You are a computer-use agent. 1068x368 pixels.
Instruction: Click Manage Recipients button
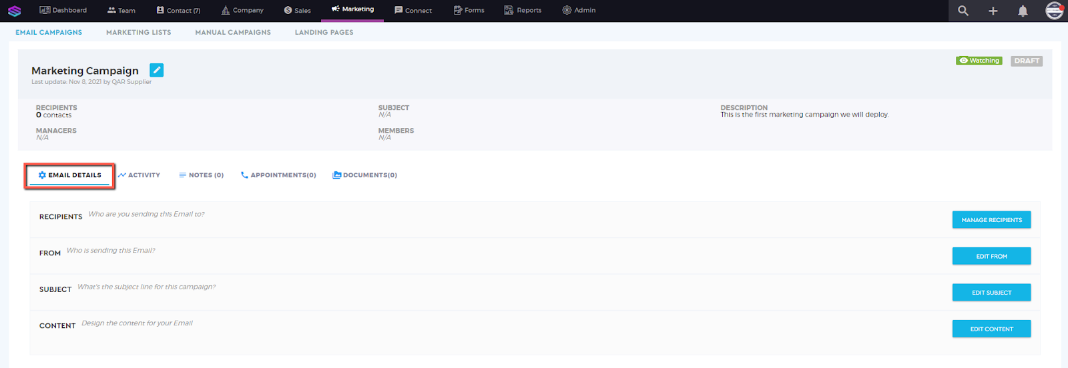tap(991, 220)
